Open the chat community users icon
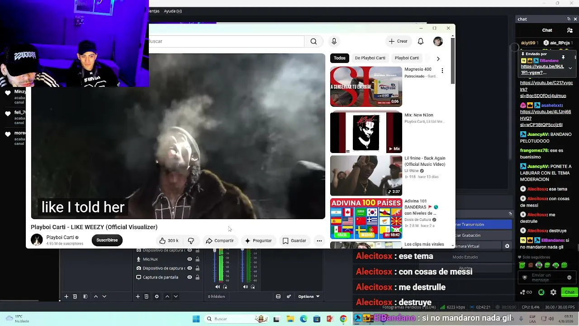This screenshot has width=579, height=326. (570, 30)
